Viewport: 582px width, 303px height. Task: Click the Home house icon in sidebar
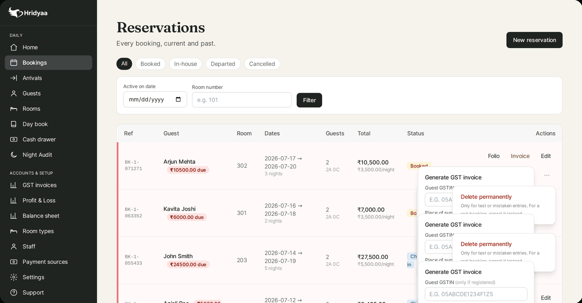[14, 47]
